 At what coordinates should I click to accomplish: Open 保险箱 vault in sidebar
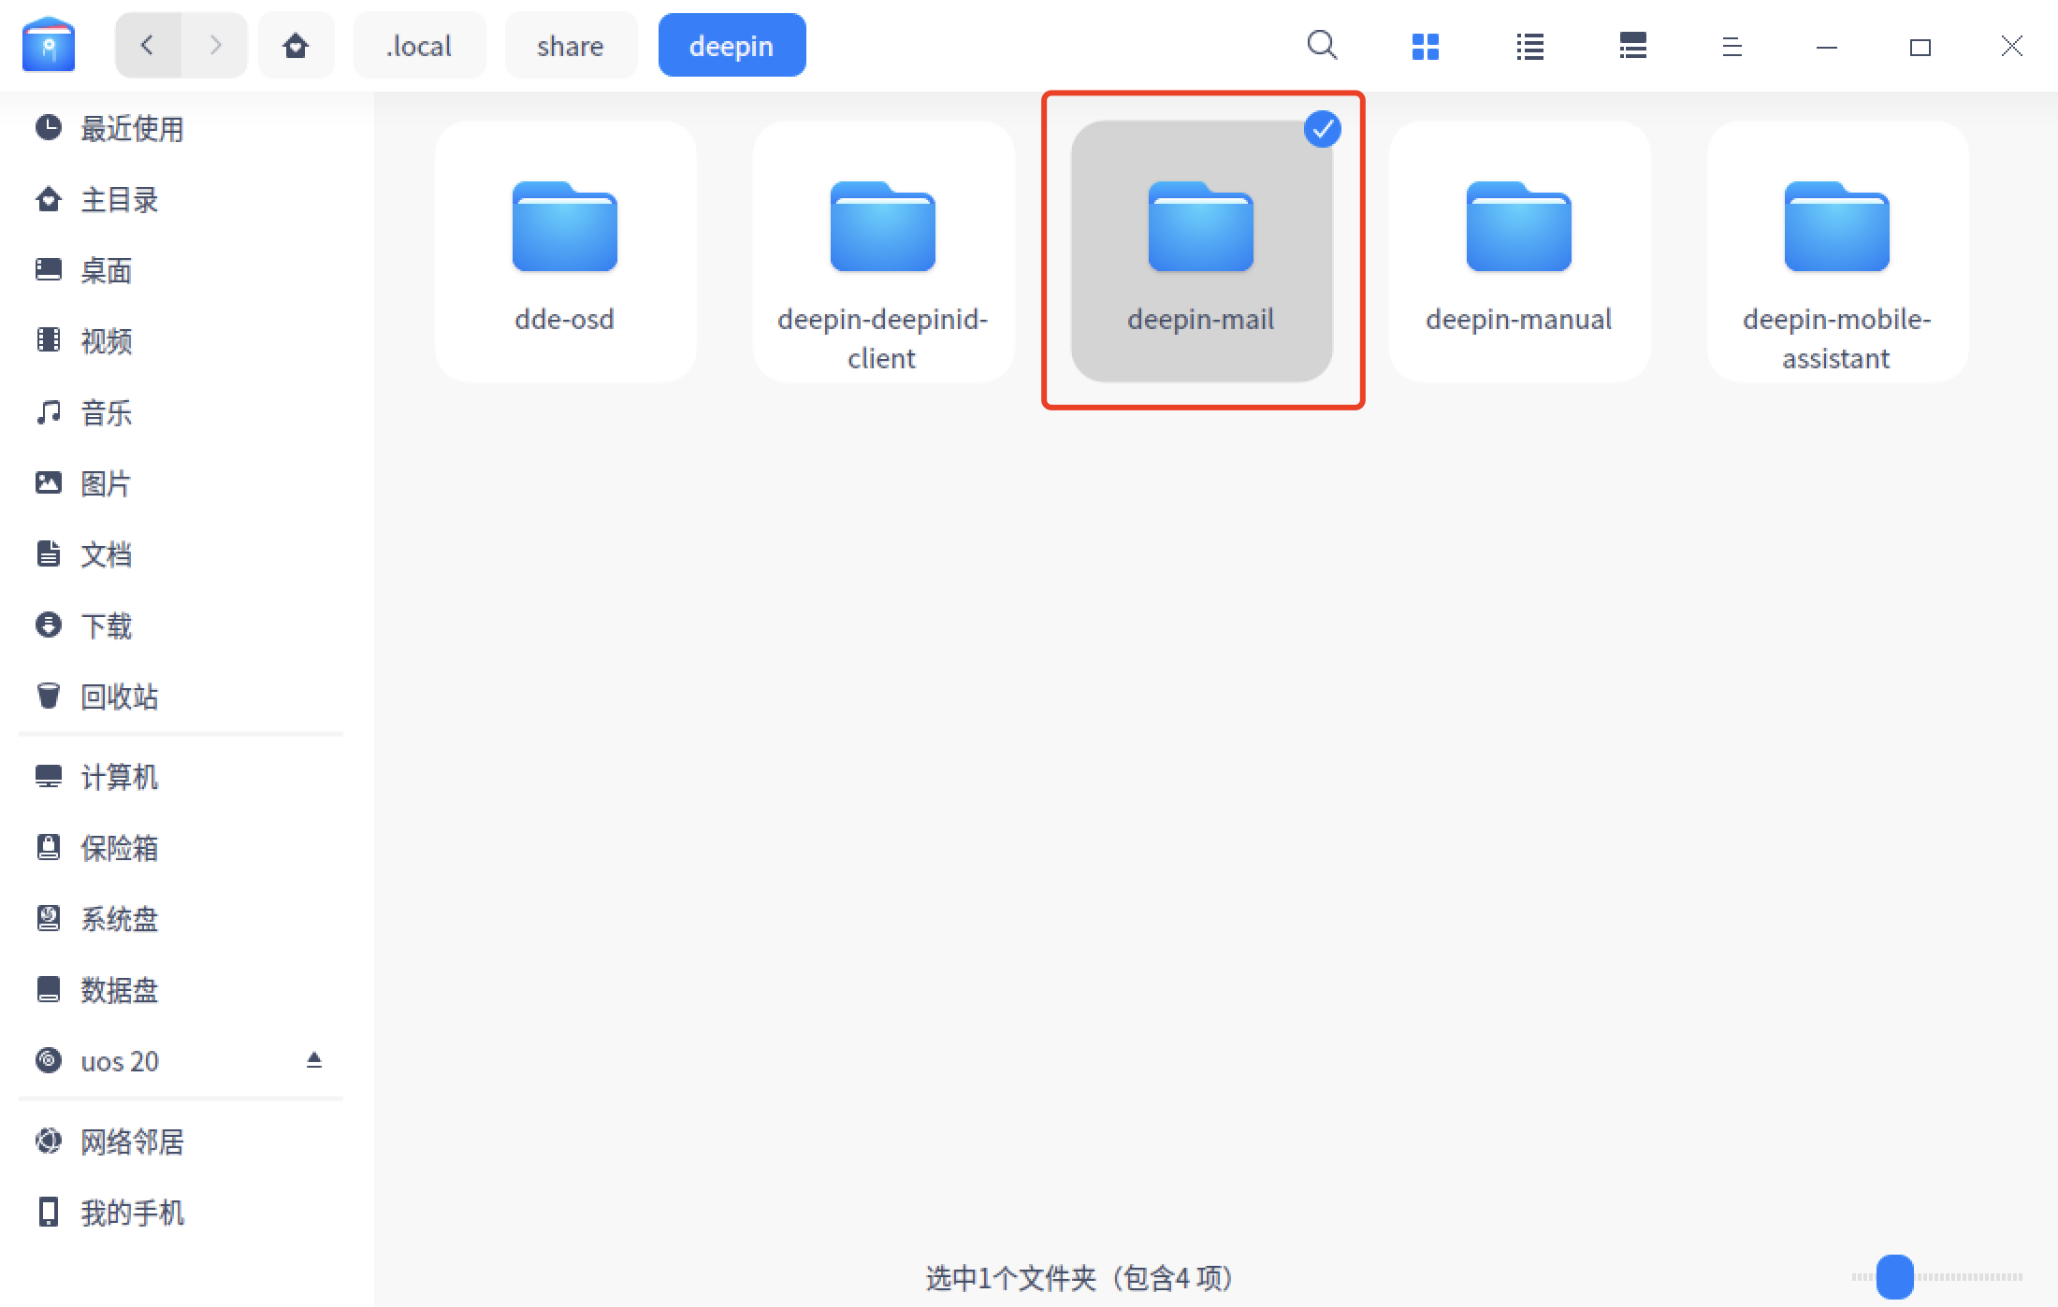pyautogui.click(x=119, y=848)
